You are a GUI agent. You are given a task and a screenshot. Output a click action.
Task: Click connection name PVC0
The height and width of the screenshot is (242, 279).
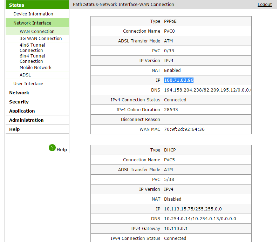tap(169, 31)
